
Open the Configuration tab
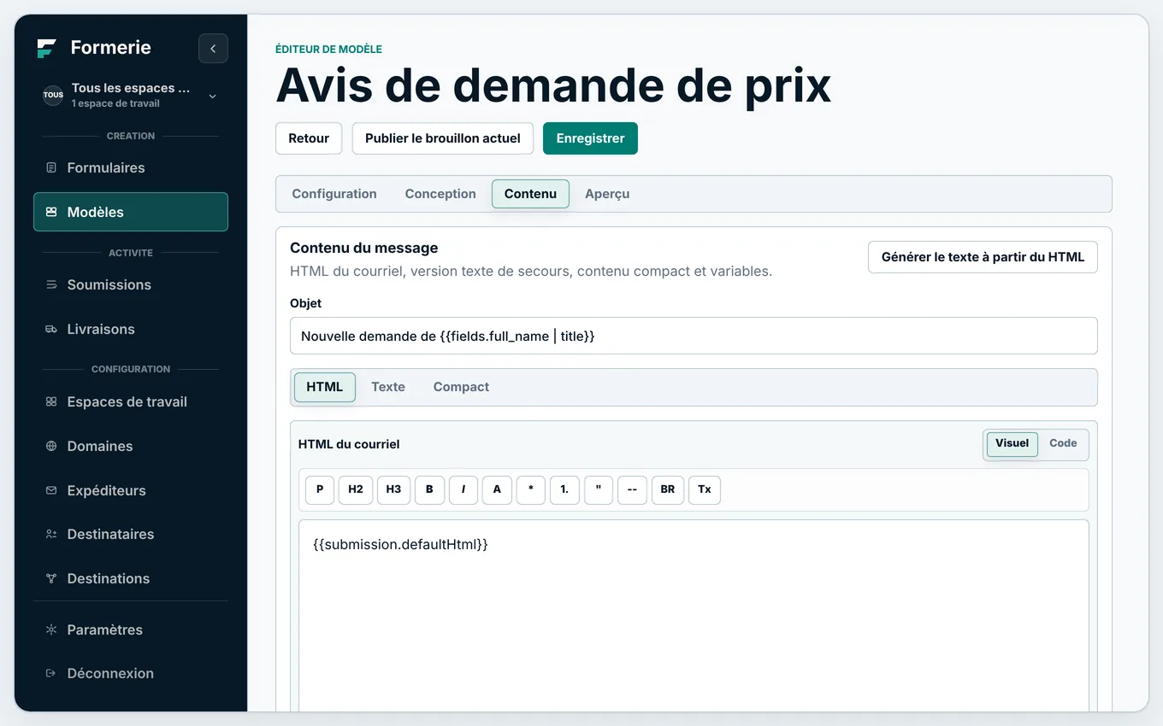pyautogui.click(x=334, y=194)
